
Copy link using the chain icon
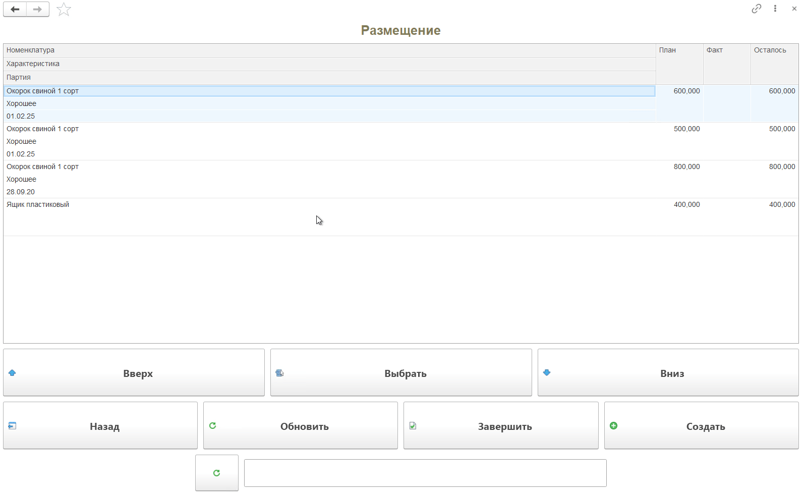pyautogui.click(x=756, y=9)
